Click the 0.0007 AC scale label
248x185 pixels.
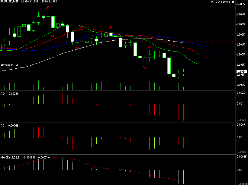coord(241,125)
